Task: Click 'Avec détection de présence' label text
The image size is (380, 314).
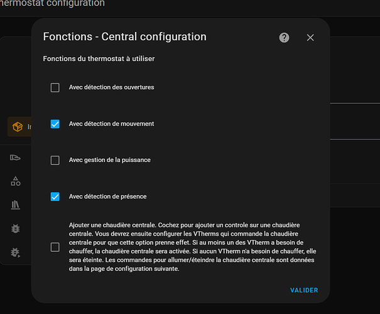Action: click(x=108, y=197)
